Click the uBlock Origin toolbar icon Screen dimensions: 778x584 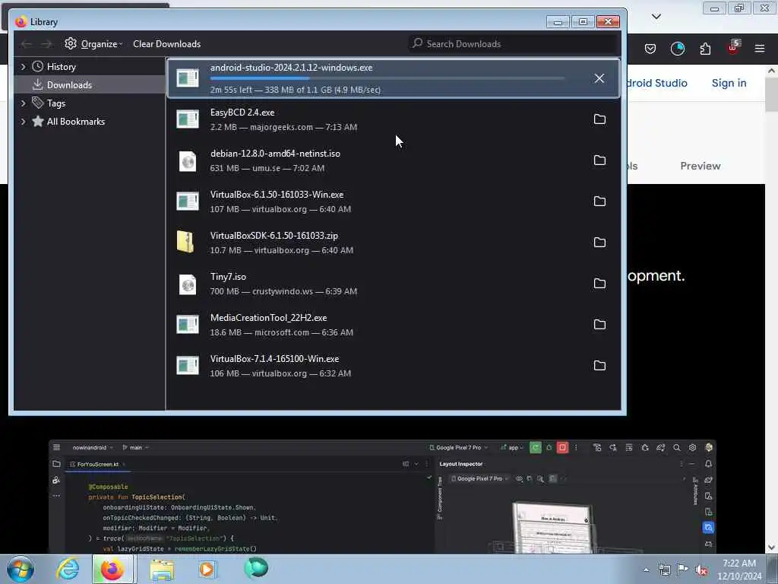tap(733, 48)
